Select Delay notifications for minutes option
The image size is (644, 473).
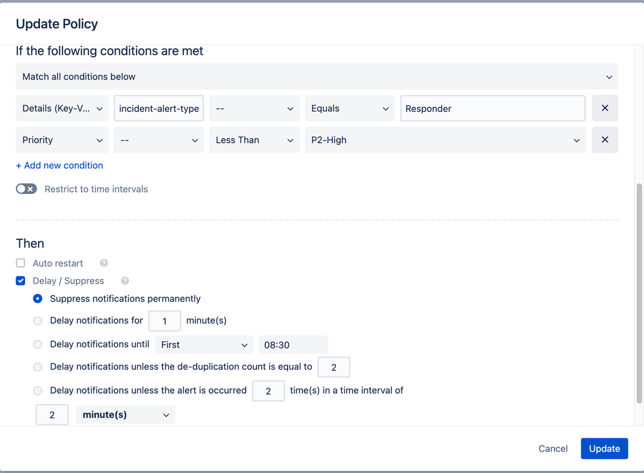[x=38, y=321]
